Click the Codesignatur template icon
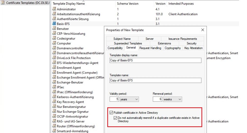 [x=54, y=39]
